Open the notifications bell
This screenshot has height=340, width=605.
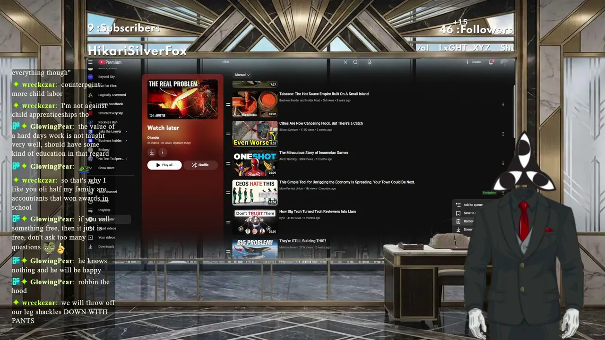[x=491, y=62]
